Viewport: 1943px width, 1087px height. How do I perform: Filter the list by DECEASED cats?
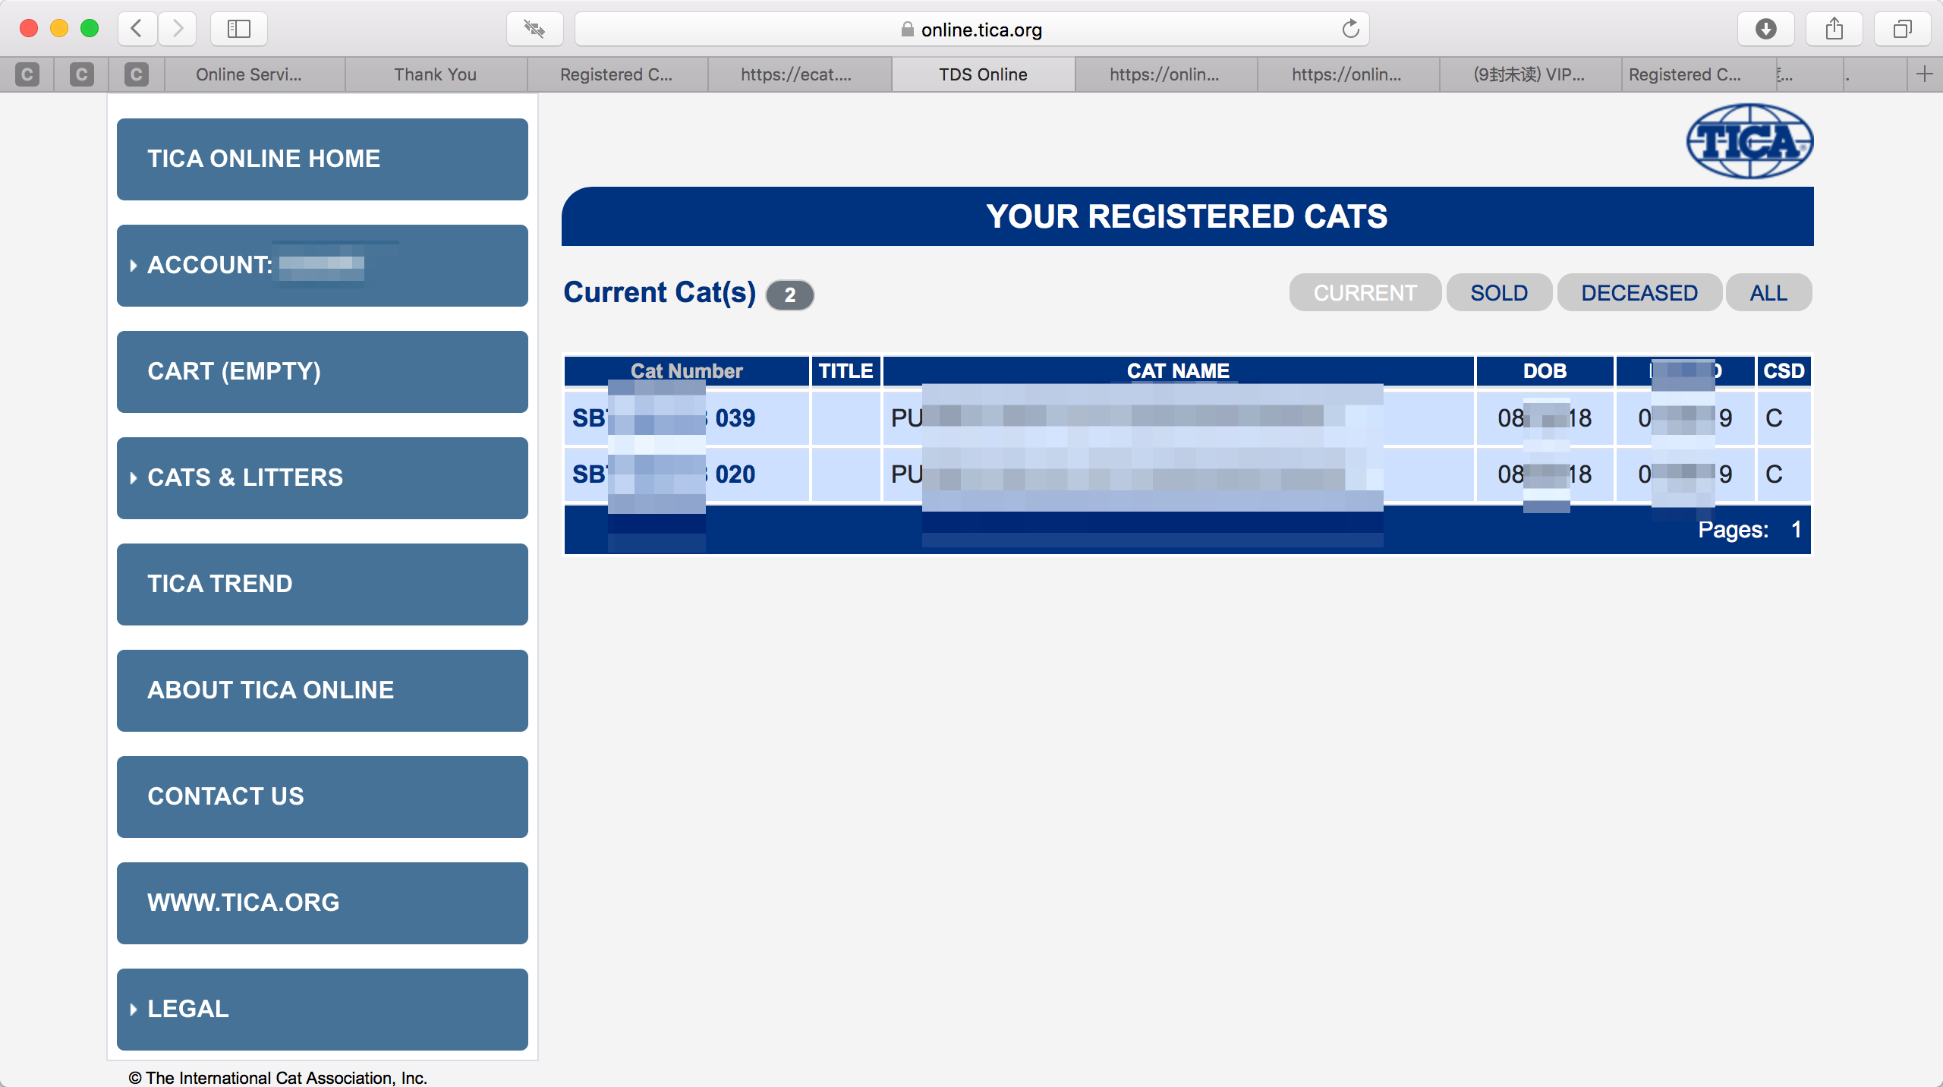(1639, 293)
